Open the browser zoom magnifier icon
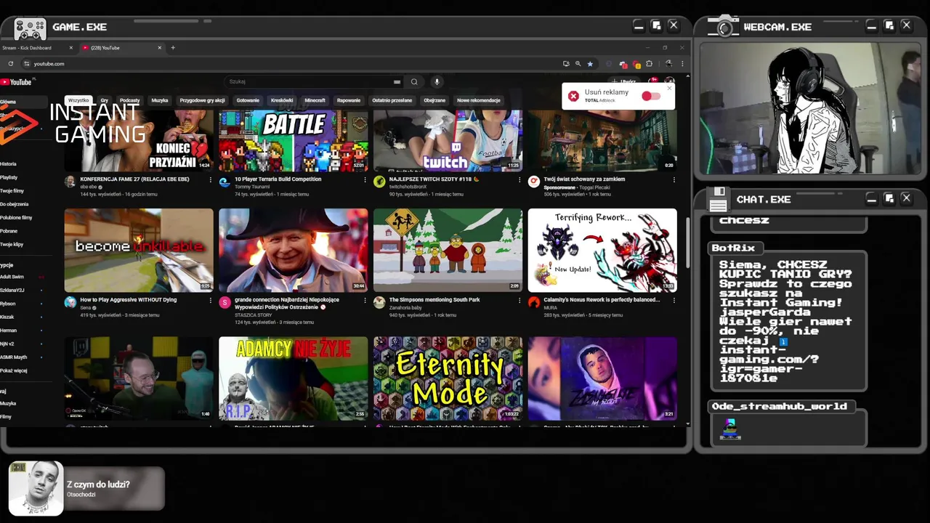Screen dimensions: 930x523 click(578, 64)
